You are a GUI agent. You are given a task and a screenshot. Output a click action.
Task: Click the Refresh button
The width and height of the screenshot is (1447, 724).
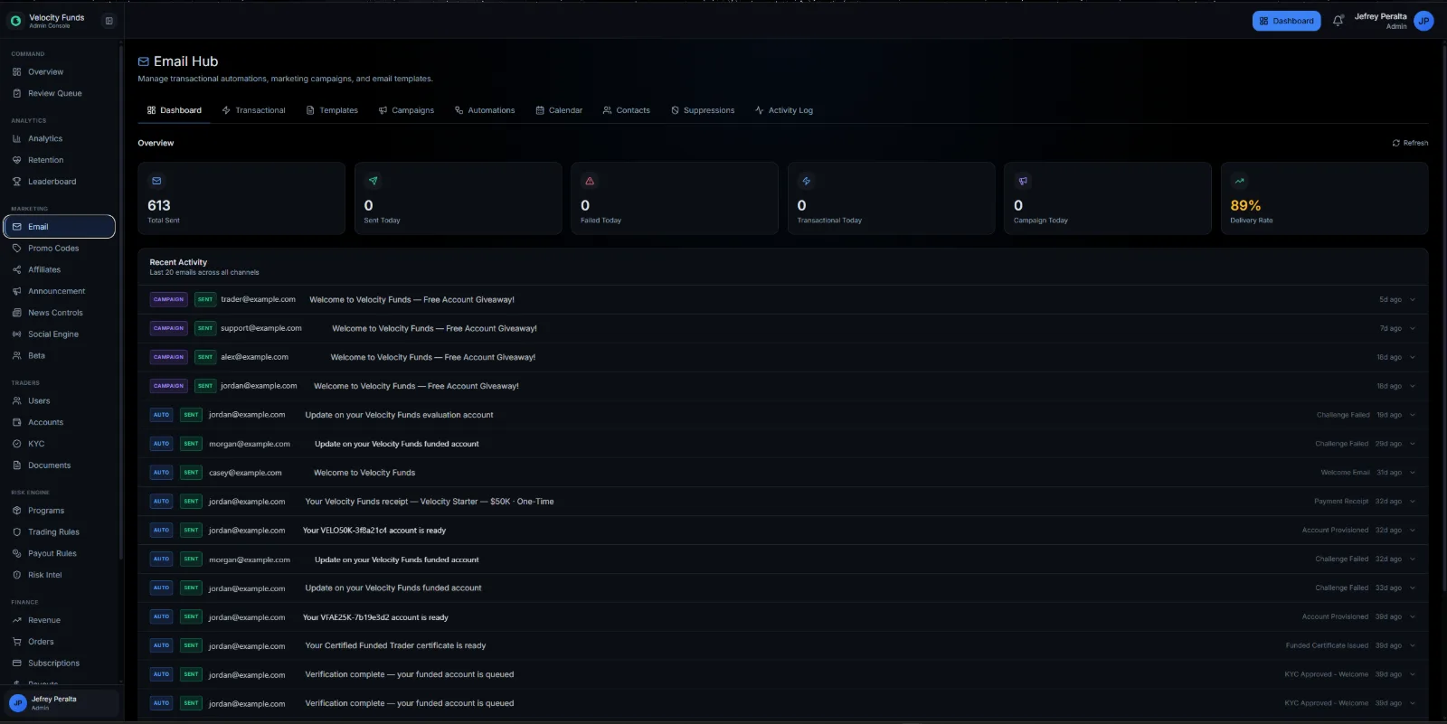[x=1410, y=143]
